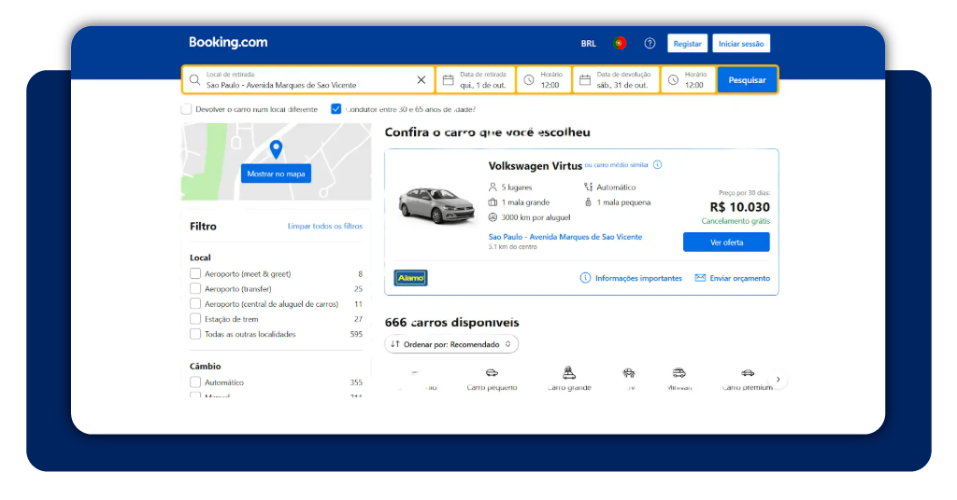Click the Mostrar no mapa button

pyautogui.click(x=276, y=174)
